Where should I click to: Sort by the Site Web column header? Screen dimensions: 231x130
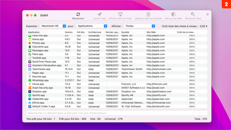[151, 32]
